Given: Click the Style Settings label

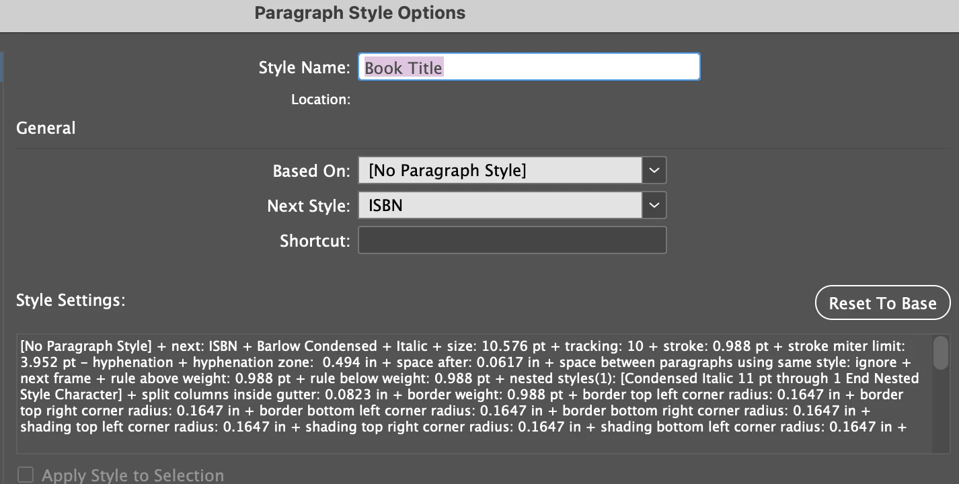Looking at the screenshot, I should pos(71,300).
